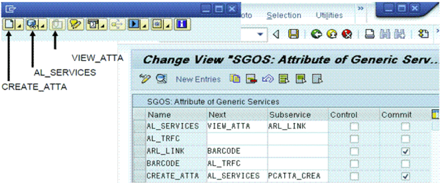Toggle Control checkbox for AL_TRFC row
Image resolution: width=441 pixels, height=184 pixels.
(354, 138)
